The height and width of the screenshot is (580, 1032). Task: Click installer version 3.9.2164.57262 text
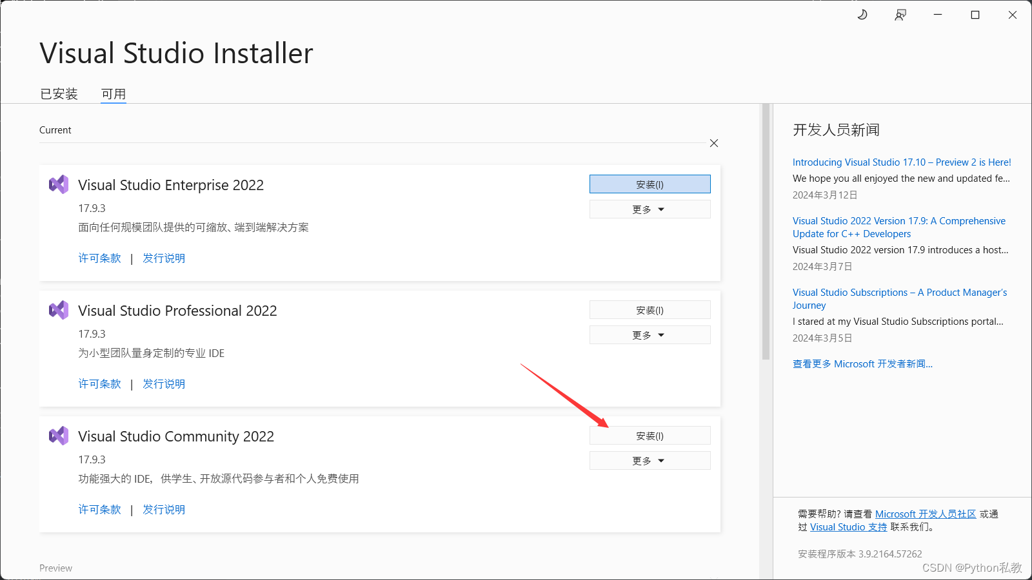point(860,554)
